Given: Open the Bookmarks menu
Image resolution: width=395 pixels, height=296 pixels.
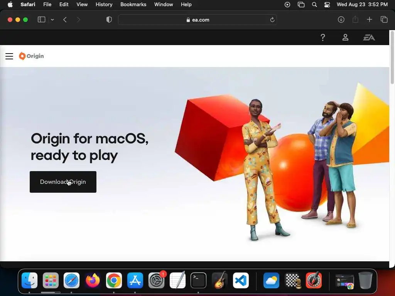Looking at the screenshot, I should (133, 5).
